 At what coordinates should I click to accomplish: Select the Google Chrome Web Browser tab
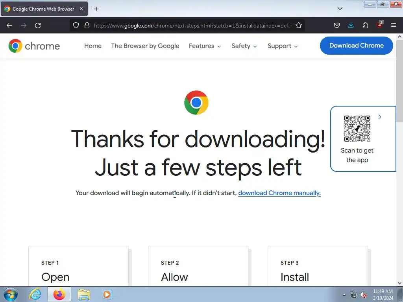(x=44, y=9)
